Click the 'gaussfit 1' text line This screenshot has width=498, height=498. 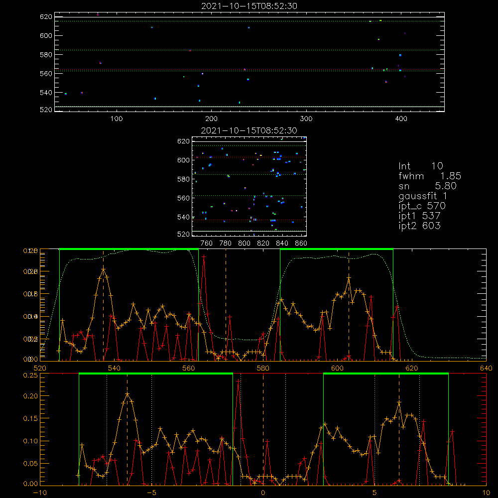click(423, 196)
